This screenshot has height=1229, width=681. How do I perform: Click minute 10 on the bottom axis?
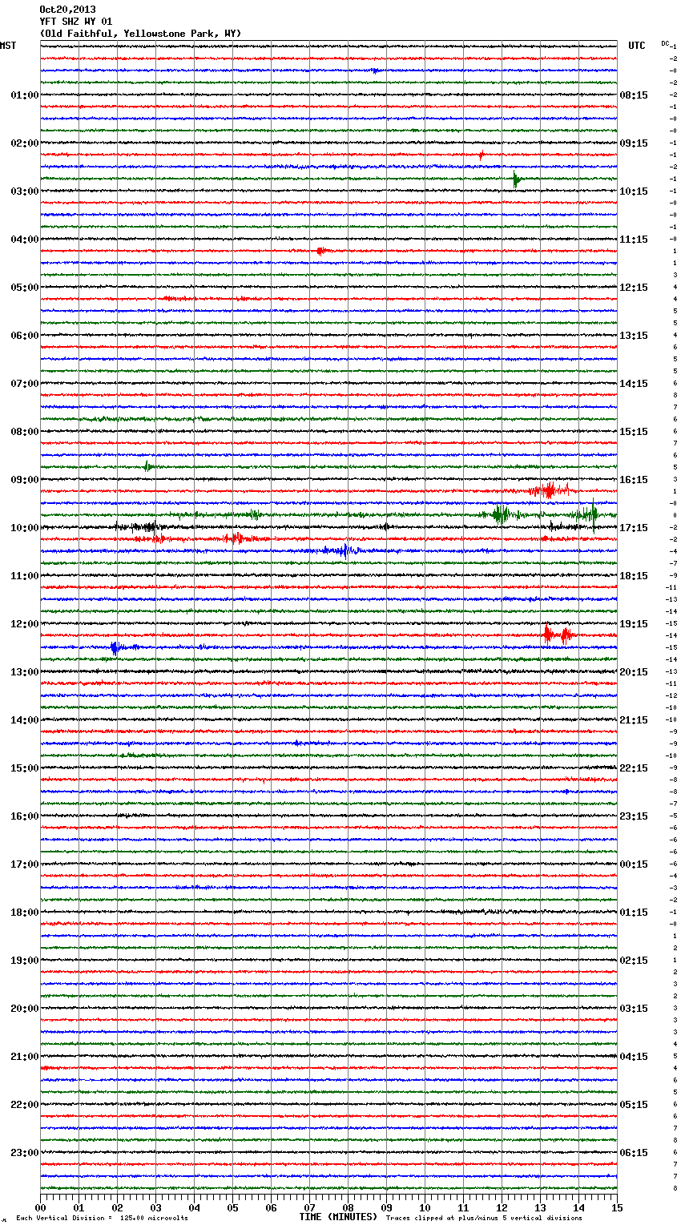(x=425, y=1207)
